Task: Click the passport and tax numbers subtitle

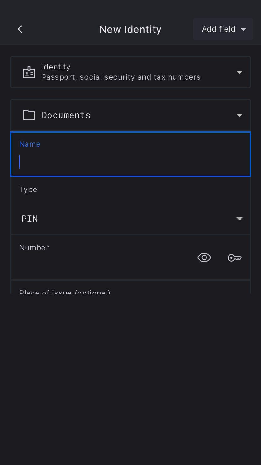Action: pyautogui.click(x=121, y=77)
